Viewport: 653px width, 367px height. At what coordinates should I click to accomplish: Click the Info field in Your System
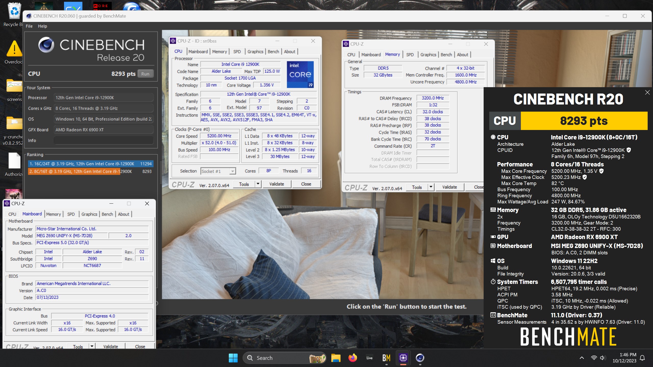tap(104, 140)
